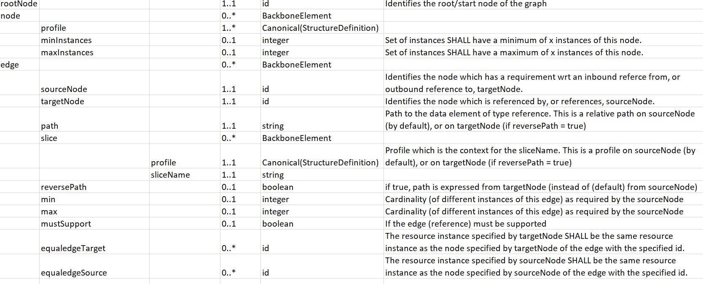The height and width of the screenshot is (284, 703).
Task: Select the mustSupport cell
Action: click(x=94, y=224)
